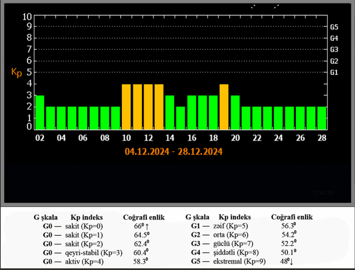Click the latitude value 50.1⁰
Screen dimensions: 355x270
pyautogui.click(x=288, y=252)
